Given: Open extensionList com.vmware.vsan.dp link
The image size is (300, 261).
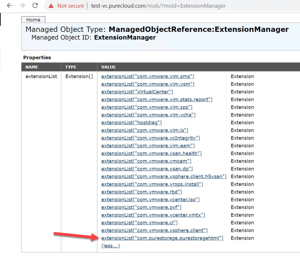Looking at the screenshot, I should (x=147, y=169).
